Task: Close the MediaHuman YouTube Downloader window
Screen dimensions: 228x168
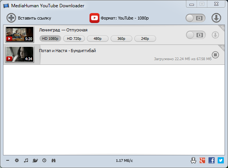Action: point(216,4)
